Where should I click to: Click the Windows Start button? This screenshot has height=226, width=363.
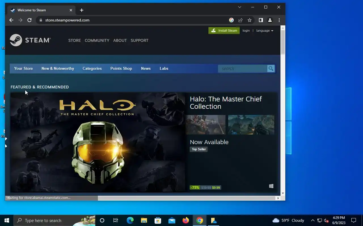pos(7,220)
